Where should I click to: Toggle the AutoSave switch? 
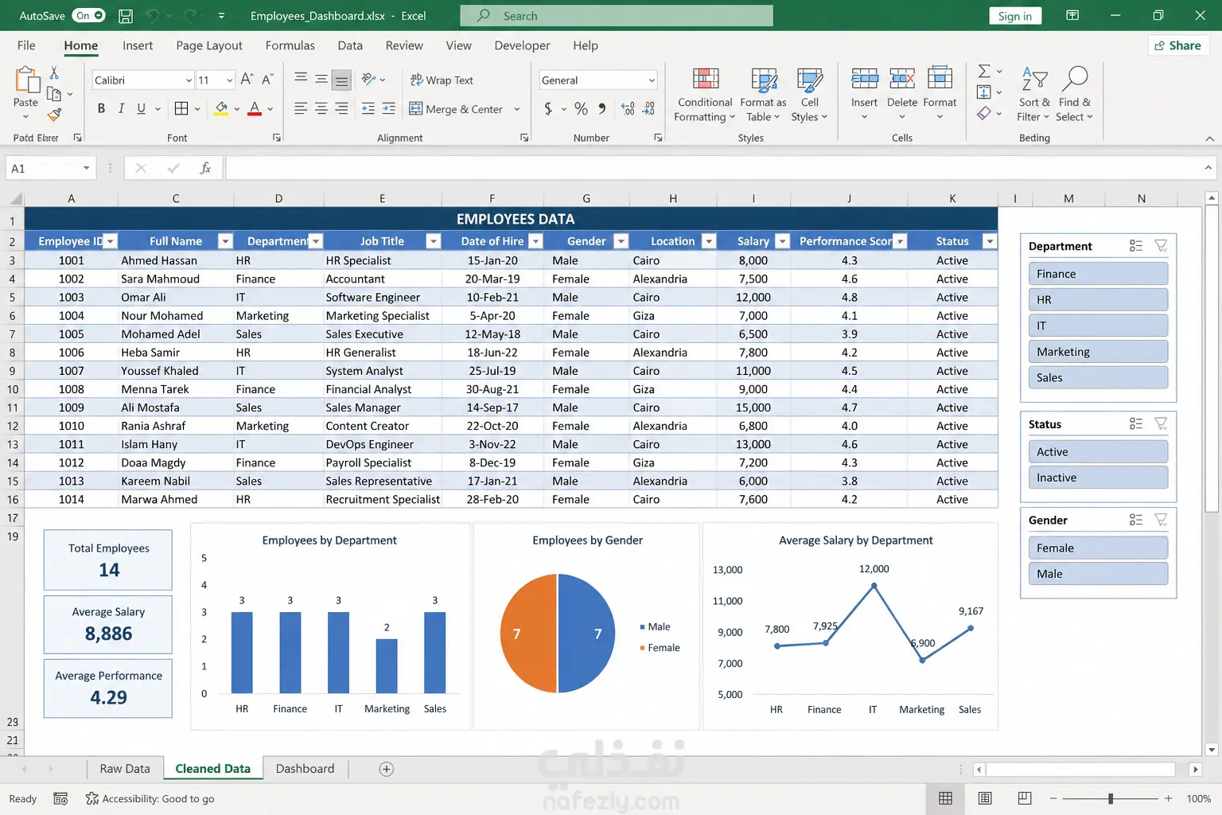(x=88, y=15)
